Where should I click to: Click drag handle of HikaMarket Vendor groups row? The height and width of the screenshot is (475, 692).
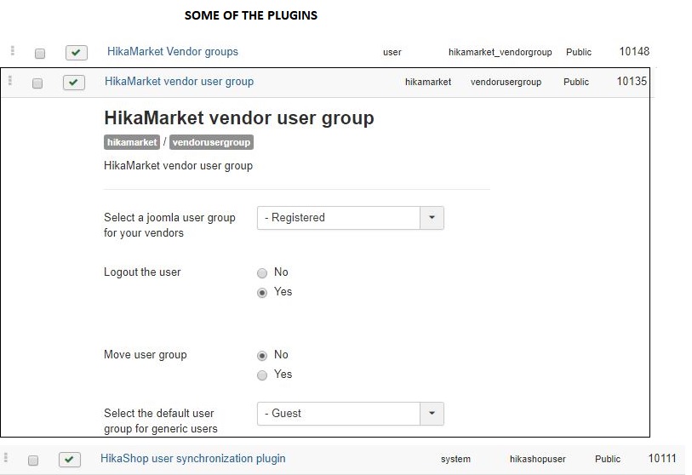[13, 51]
